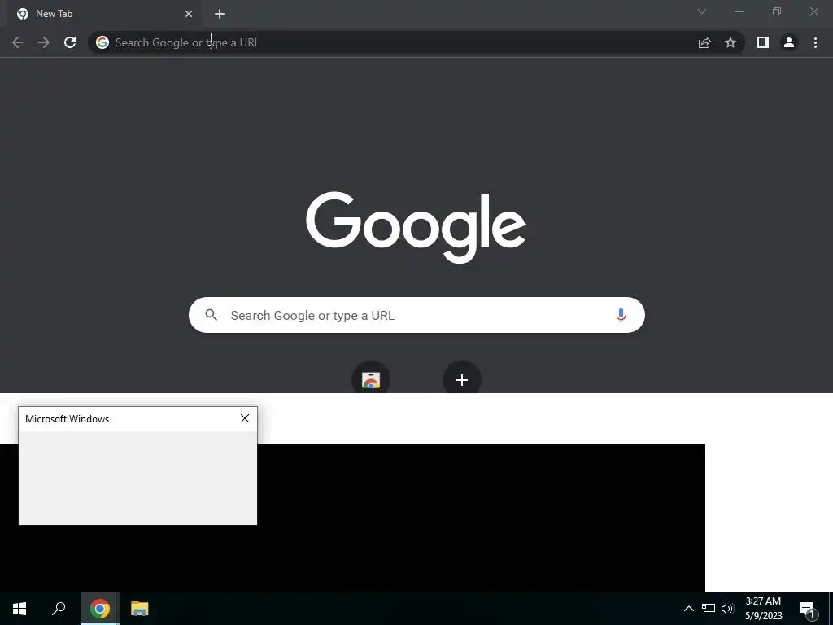
Task: Click the Microsoft Windows dialog title
Action: coord(67,419)
